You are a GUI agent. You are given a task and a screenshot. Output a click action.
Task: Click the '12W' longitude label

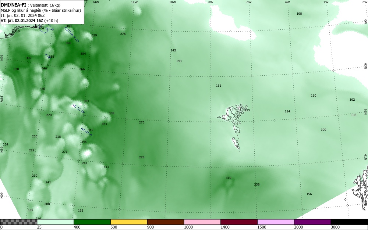[134, 2]
